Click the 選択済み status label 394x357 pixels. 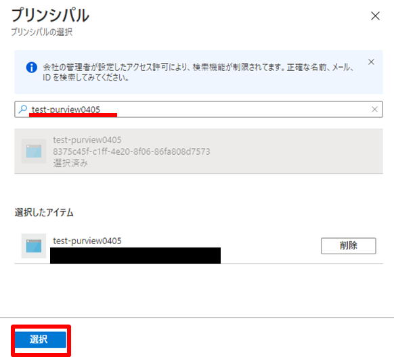70,163
